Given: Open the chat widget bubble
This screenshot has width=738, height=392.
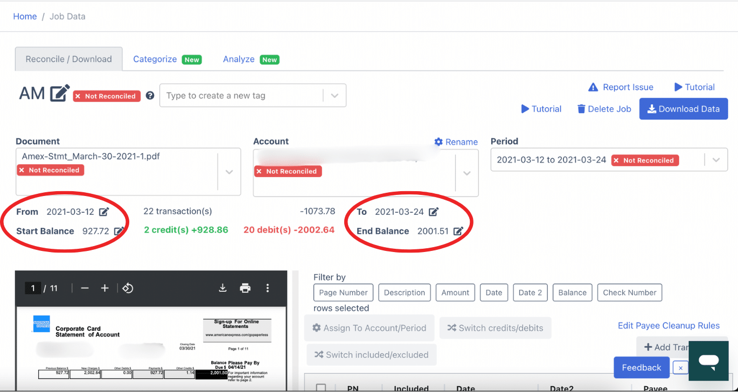Looking at the screenshot, I should click(708, 361).
